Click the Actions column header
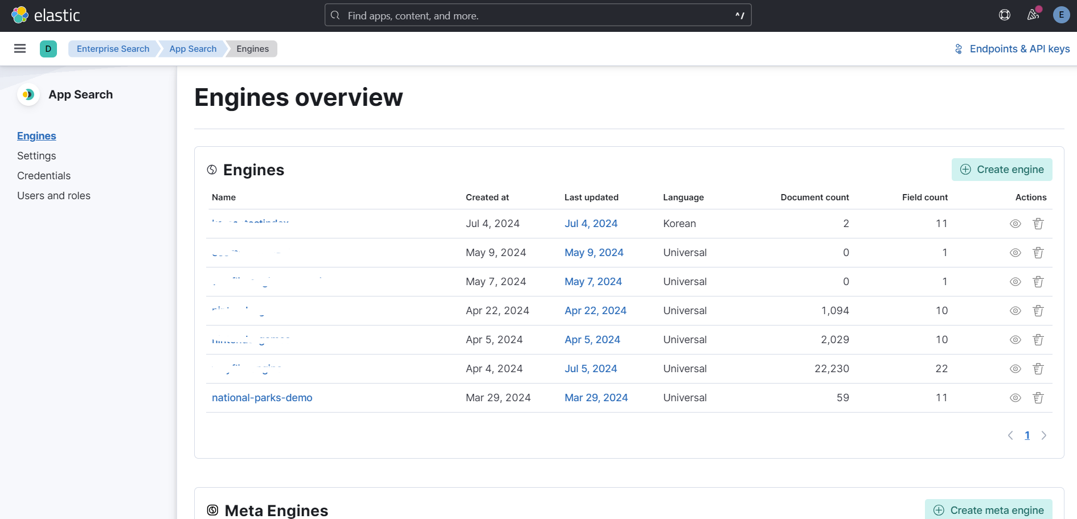The height and width of the screenshot is (519, 1077). tap(1031, 197)
